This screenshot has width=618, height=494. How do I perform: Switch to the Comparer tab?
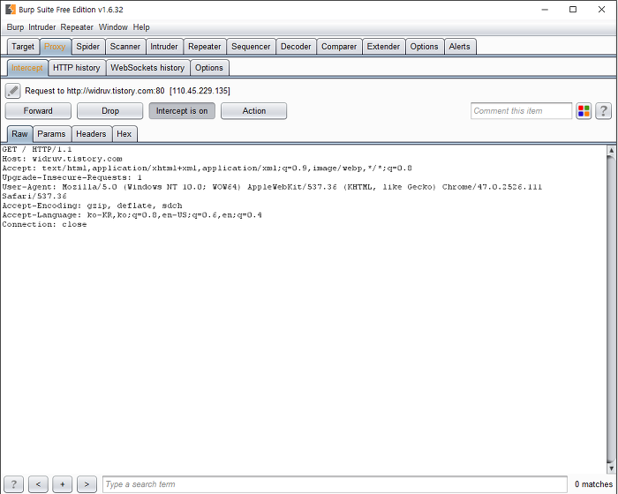339,47
